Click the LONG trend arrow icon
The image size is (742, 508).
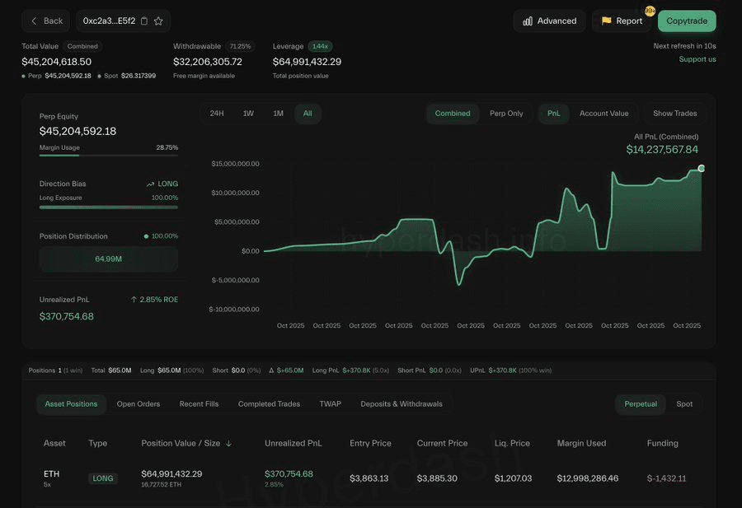click(x=150, y=184)
